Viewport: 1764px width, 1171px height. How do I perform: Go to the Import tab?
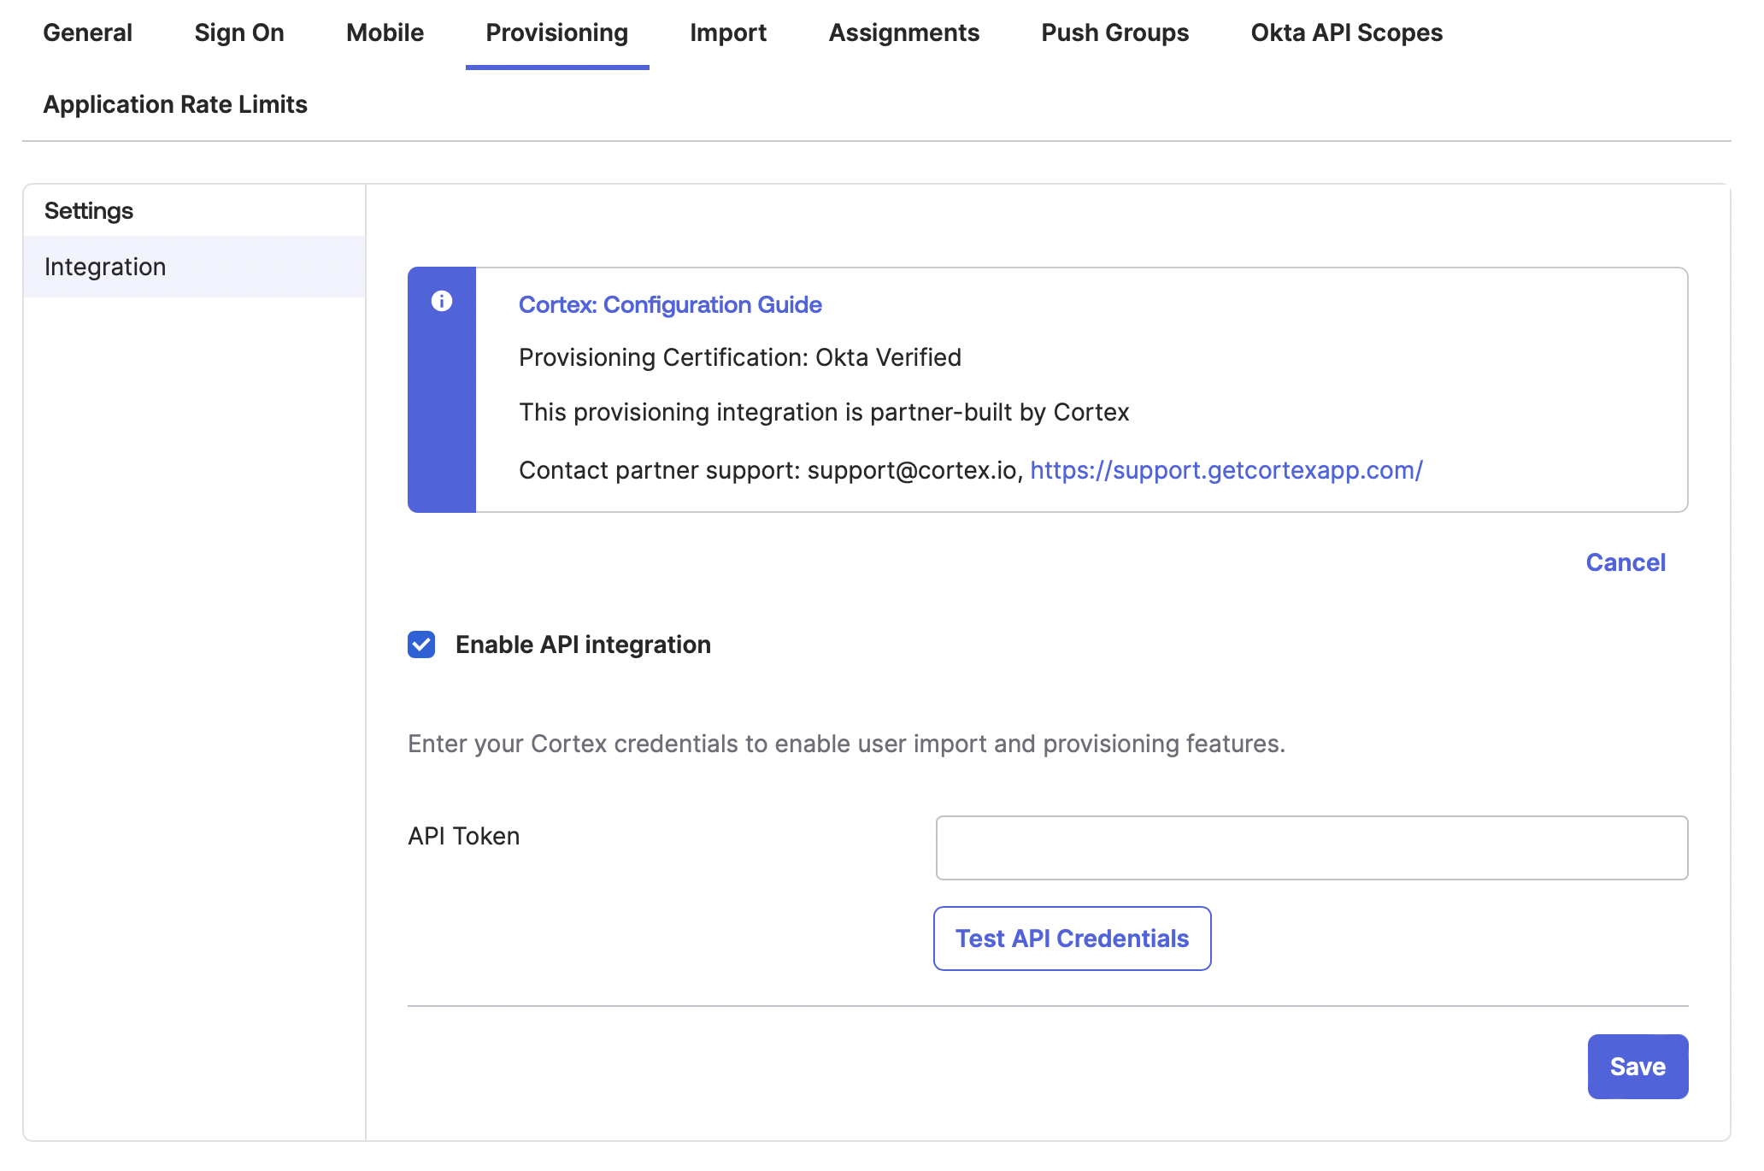tap(728, 32)
